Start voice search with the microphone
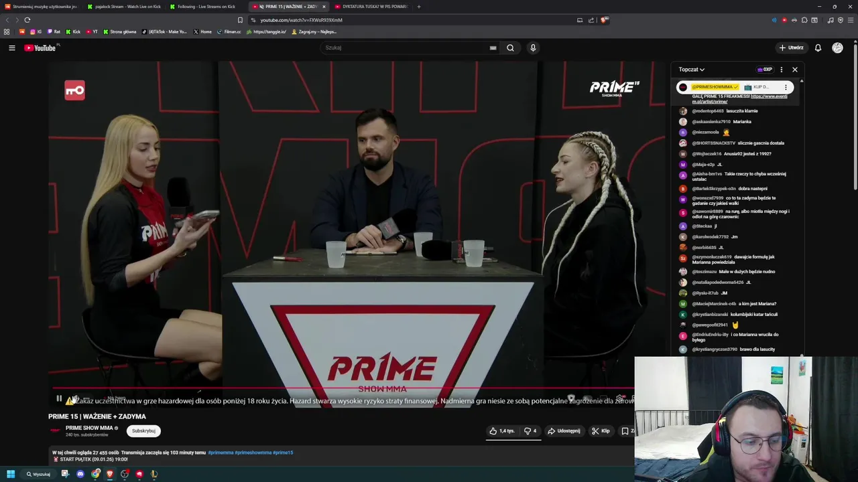This screenshot has width=858, height=482. click(x=533, y=48)
